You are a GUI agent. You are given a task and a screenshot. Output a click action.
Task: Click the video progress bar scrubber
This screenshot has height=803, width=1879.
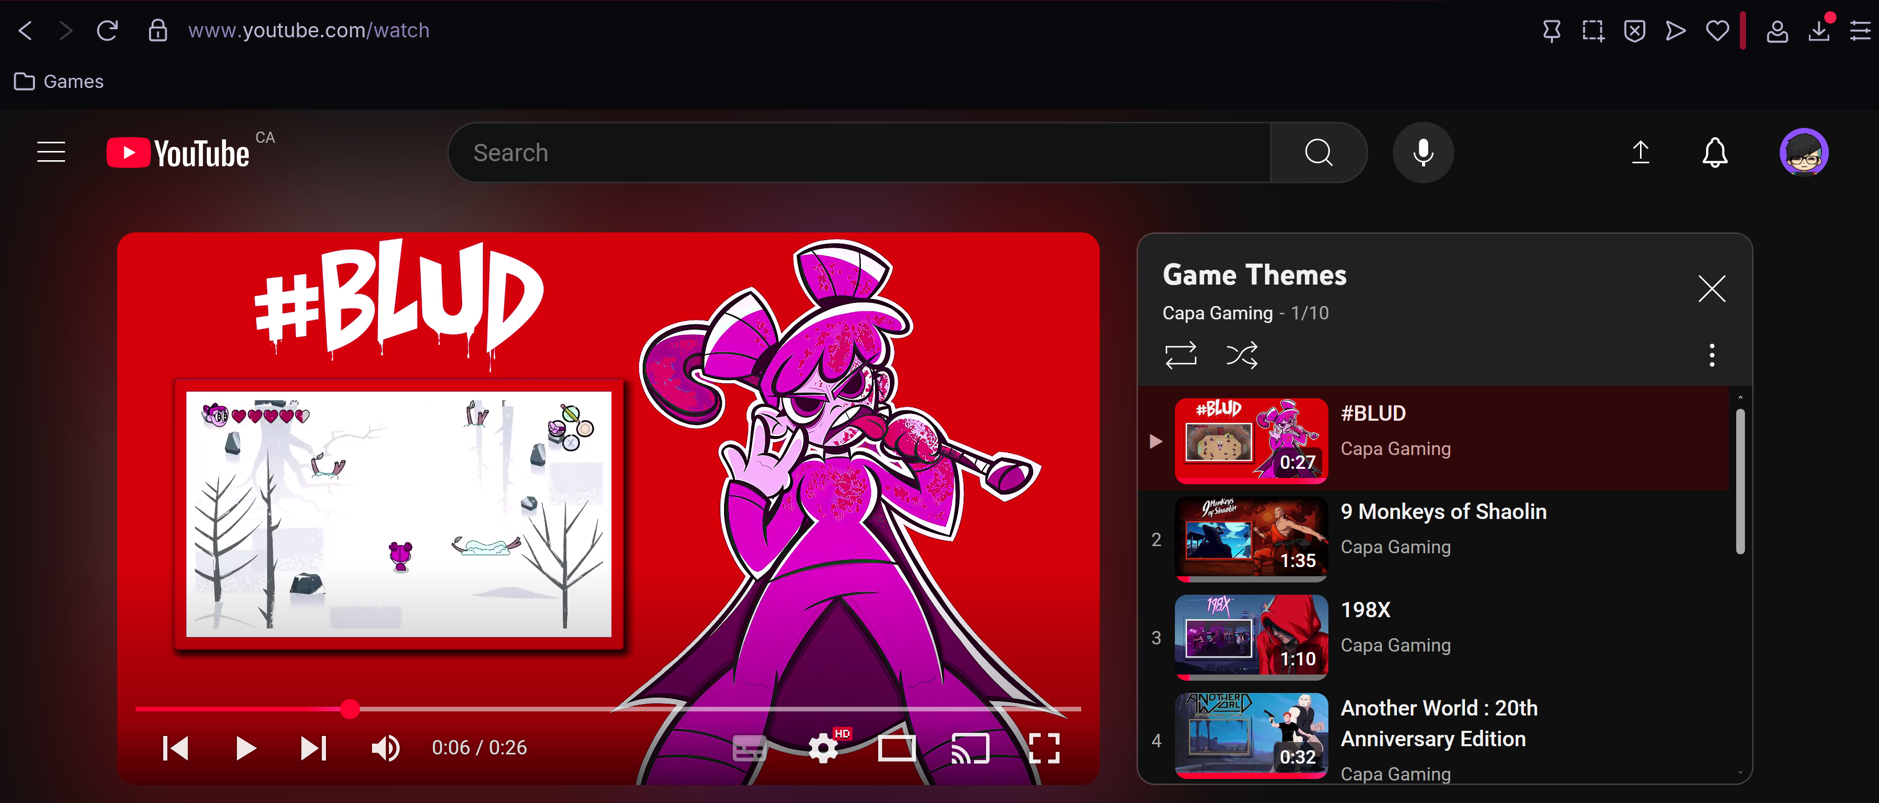(x=350, y=708)
